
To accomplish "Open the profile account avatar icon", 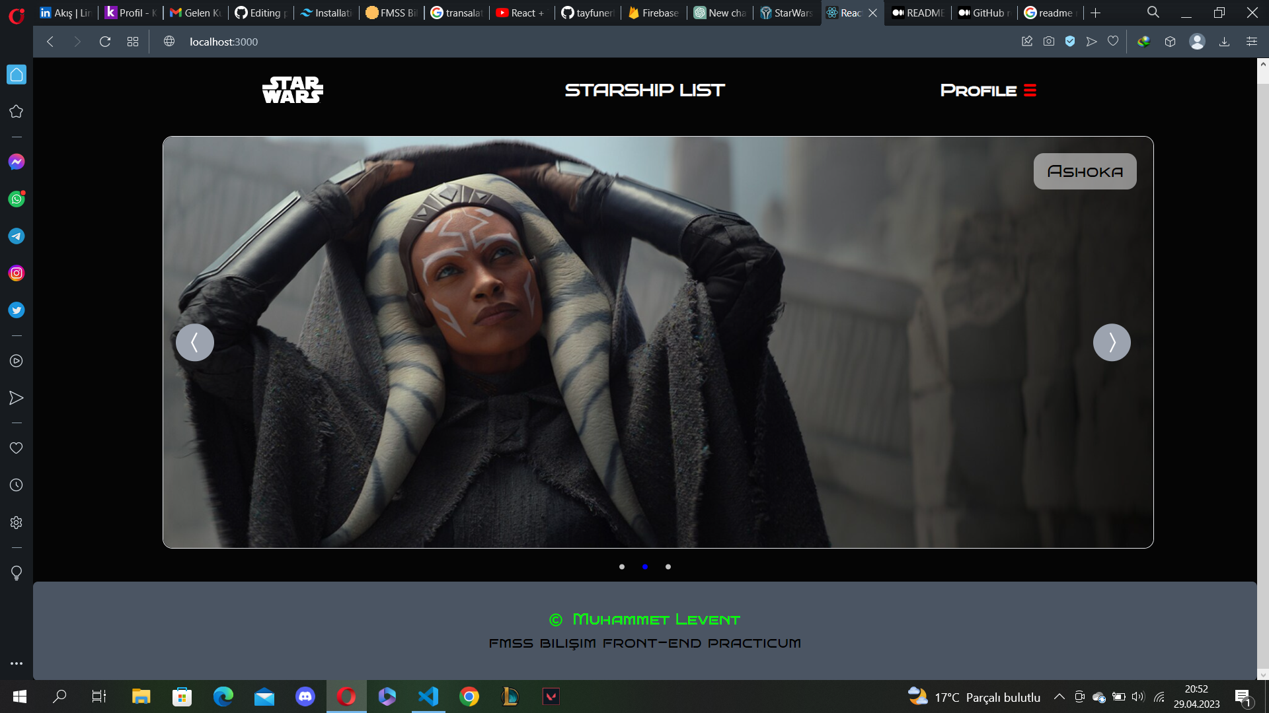I will point(1197,42).
